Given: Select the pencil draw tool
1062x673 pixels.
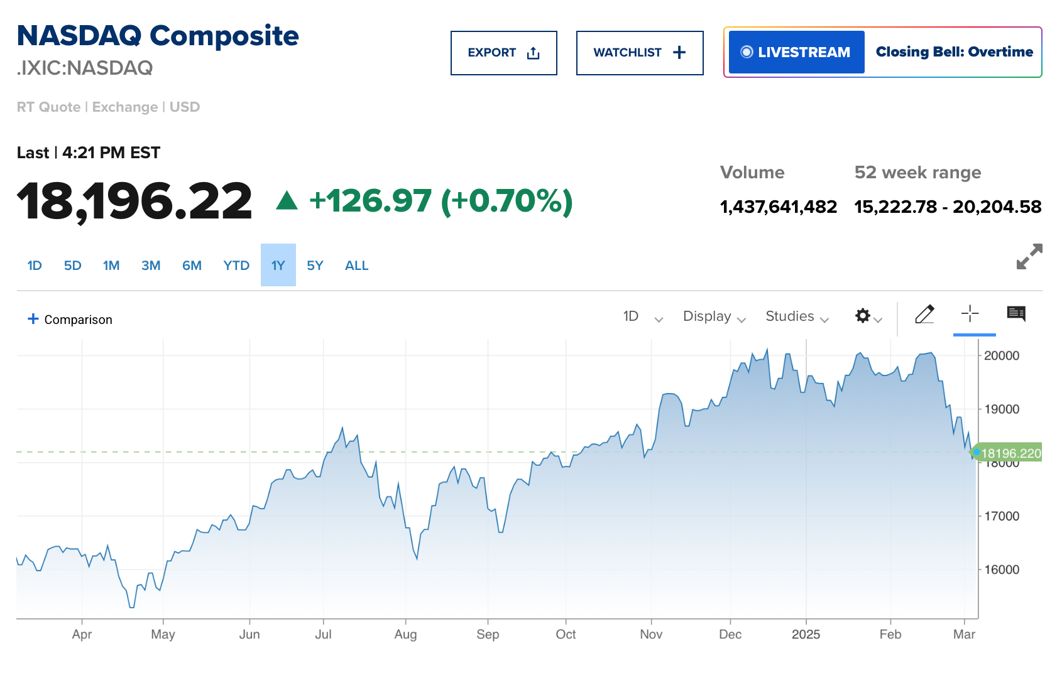Looking at the screenshot, I should [x=924, y=315].
